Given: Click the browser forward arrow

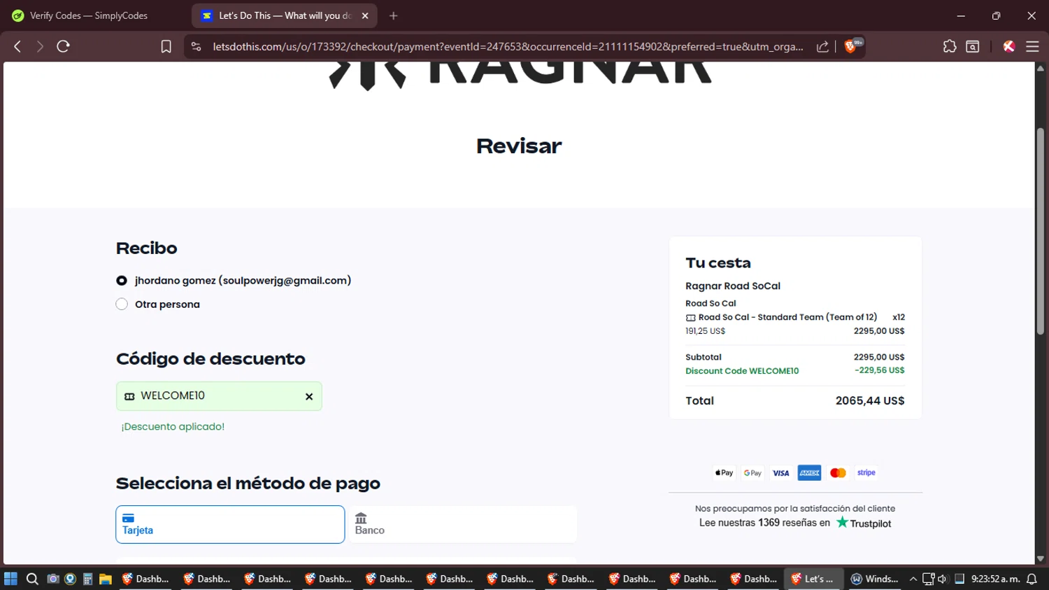Looking at the screenshot, I should click(40, 47).
